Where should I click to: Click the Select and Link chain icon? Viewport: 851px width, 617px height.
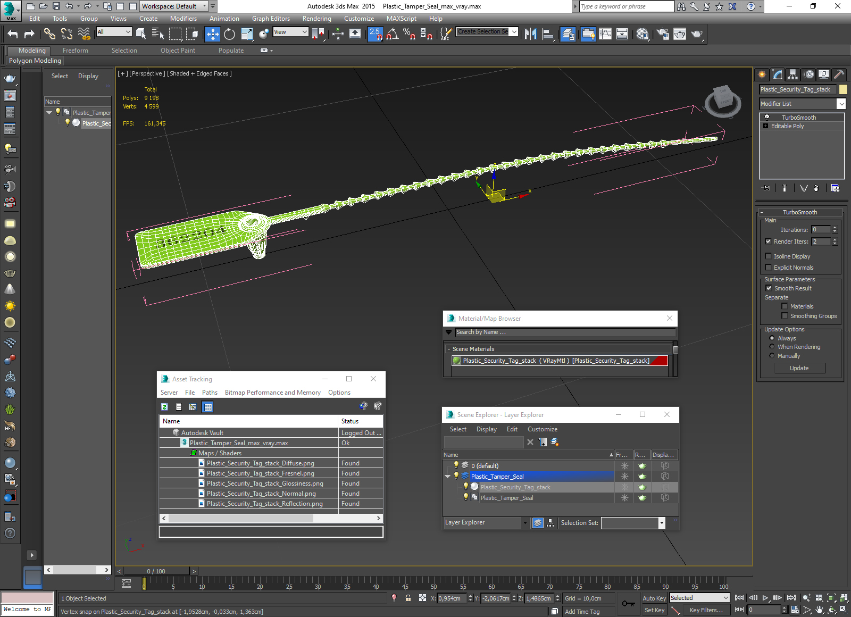coord(49,34)
